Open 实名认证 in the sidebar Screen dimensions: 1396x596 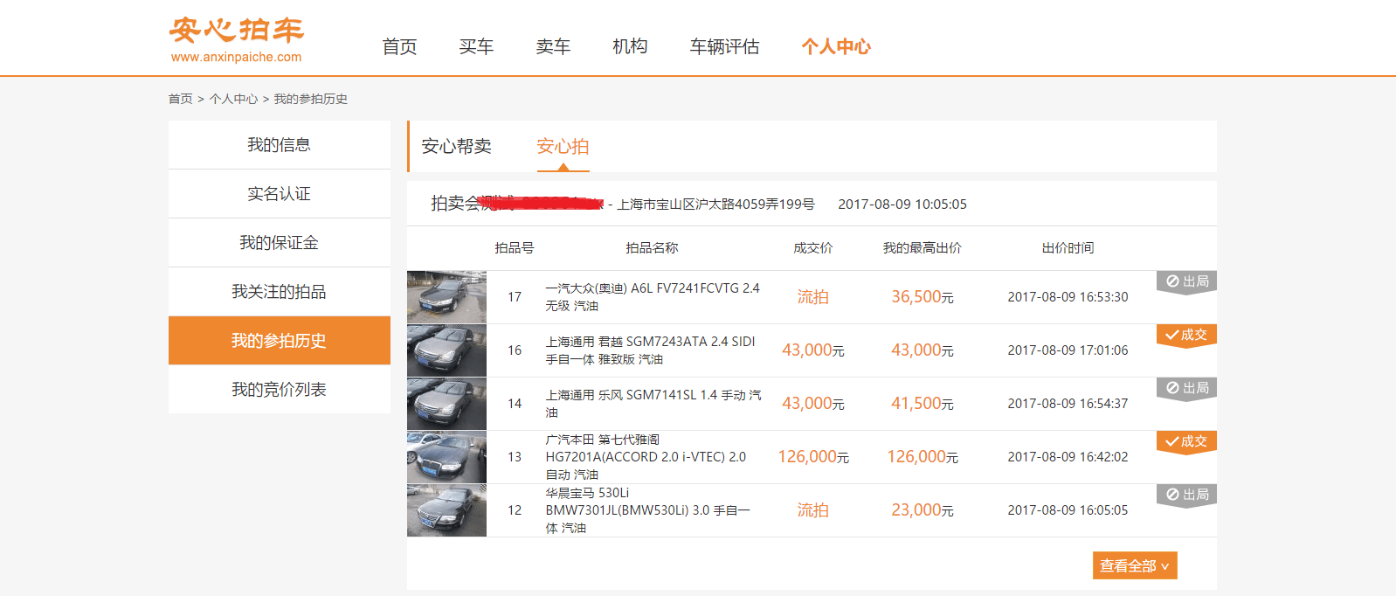pyautogui.click(x=280, y=194)
